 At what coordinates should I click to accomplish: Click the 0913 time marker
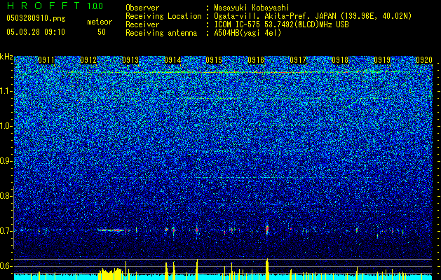(130, 60)
